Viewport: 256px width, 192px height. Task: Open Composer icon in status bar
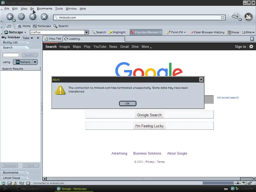(x=21, y=183)
